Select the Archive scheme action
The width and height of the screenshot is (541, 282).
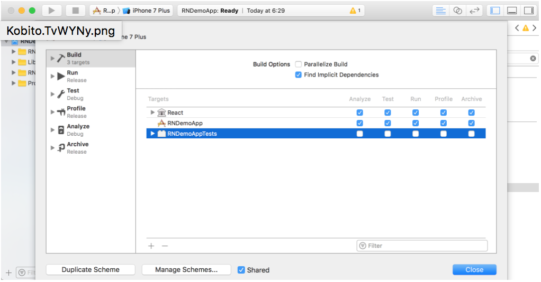(91, 148)
